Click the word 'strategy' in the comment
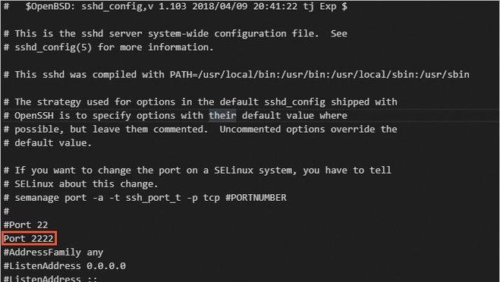Screen dimensions: 500x282 pyautogui.click(x=59, y=102)
